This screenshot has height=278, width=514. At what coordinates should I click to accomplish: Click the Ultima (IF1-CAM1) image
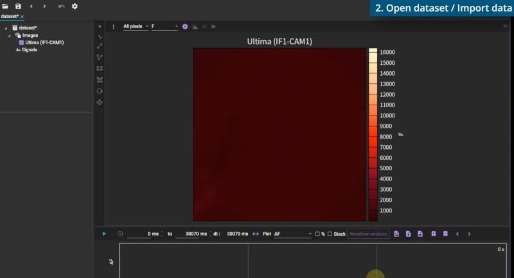click(279, 135)
